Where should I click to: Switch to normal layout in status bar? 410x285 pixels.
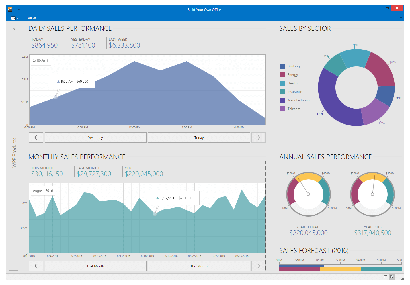(x=385, y=277)
